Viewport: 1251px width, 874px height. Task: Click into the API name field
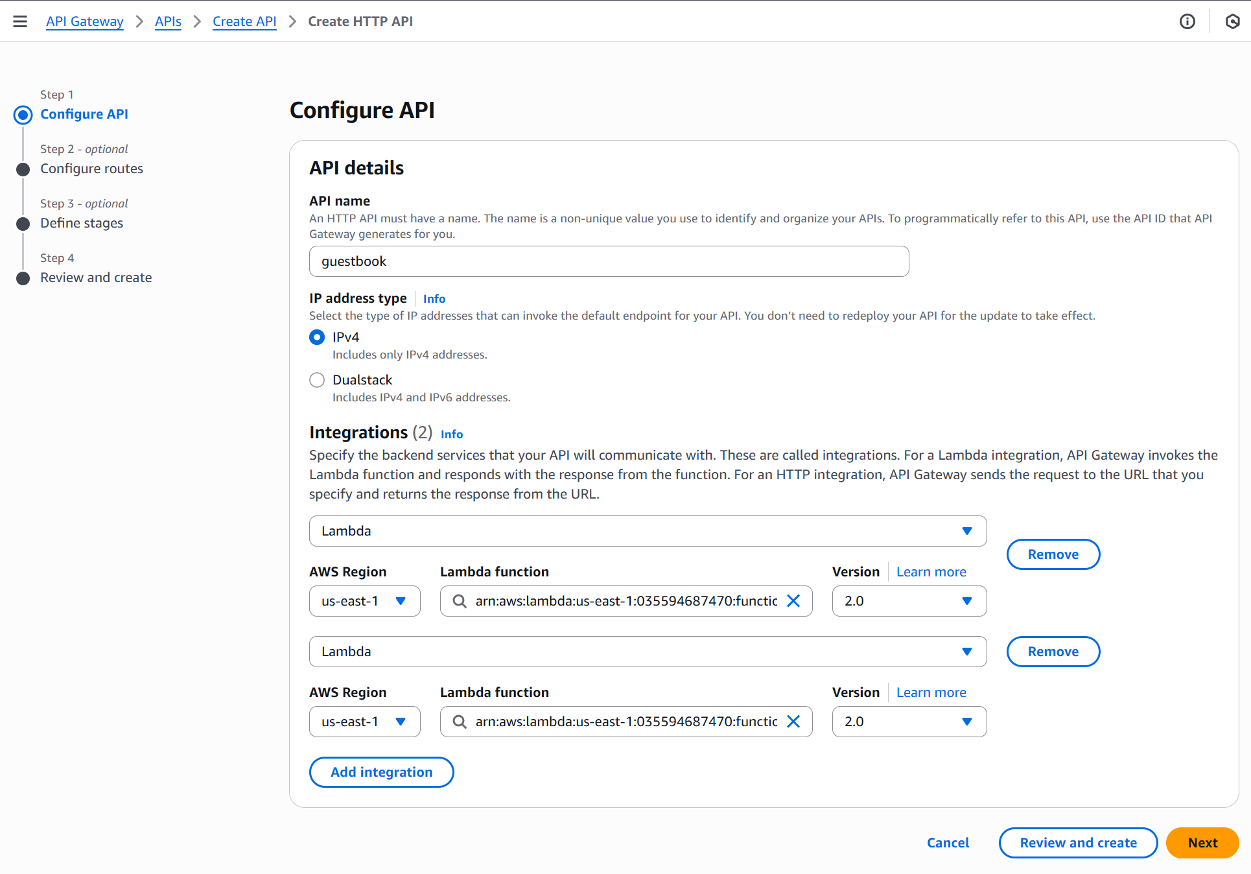(609, 261)
